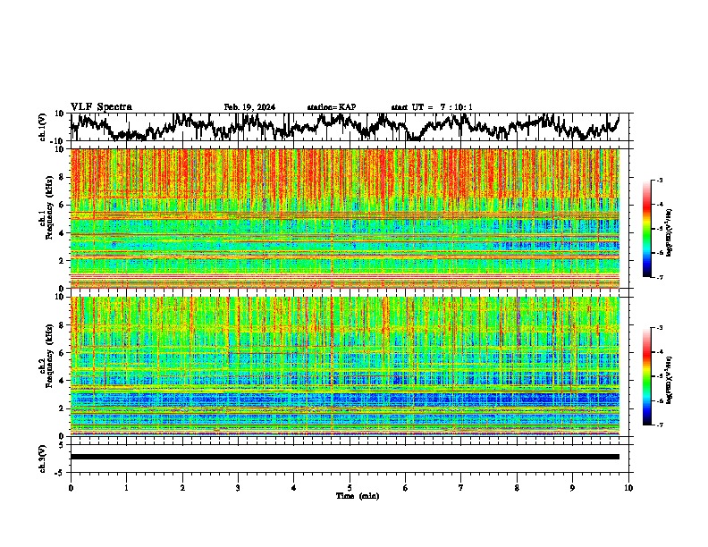The width and height of the screenshot is (708, 547).
Task: Click the ch.2 spectrogram panel
Action: coord(345,366)
